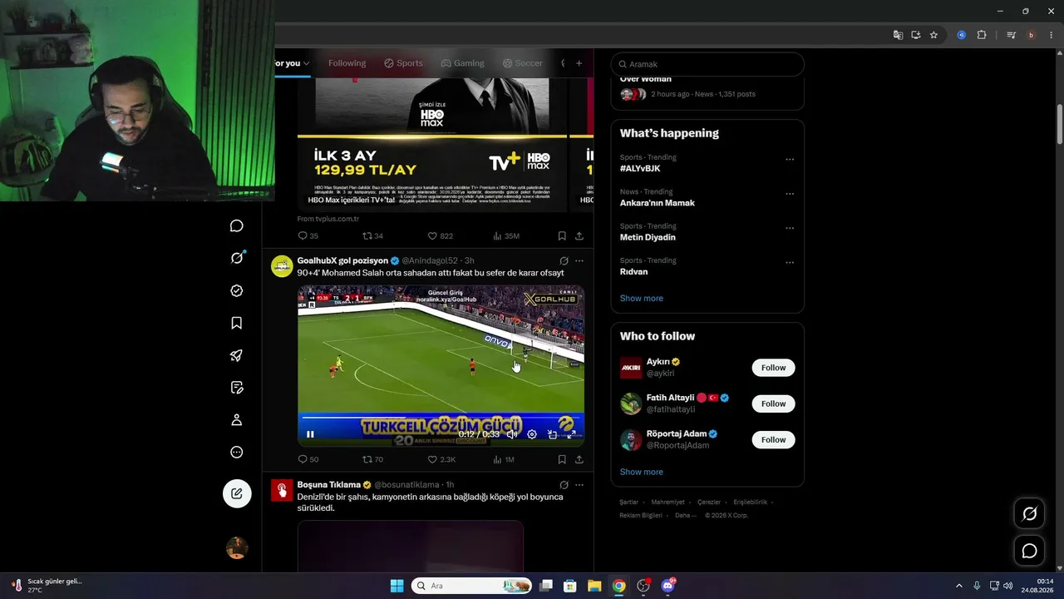This screenshot has height=599, width=1064.
Task: Open the rocket icon in the sidebar
Action: point(237,356)
